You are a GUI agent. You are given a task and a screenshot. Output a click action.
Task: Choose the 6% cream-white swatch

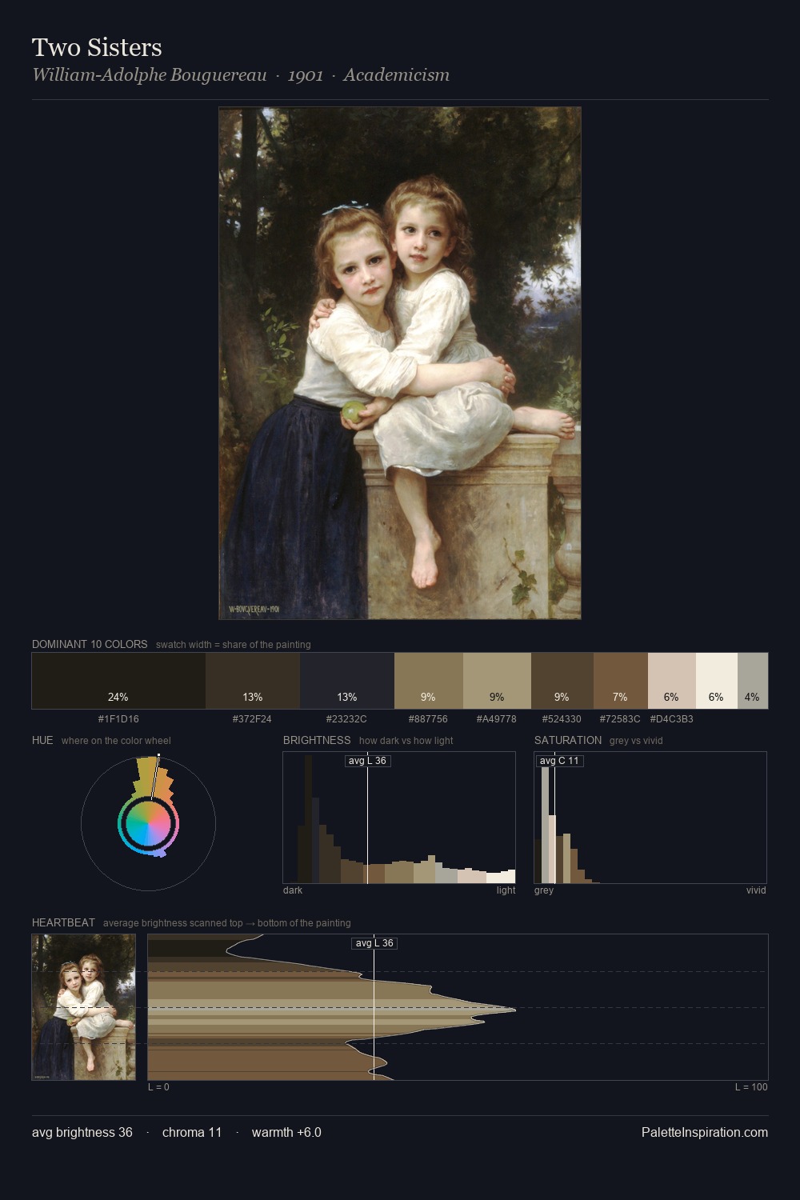(717, 681)
